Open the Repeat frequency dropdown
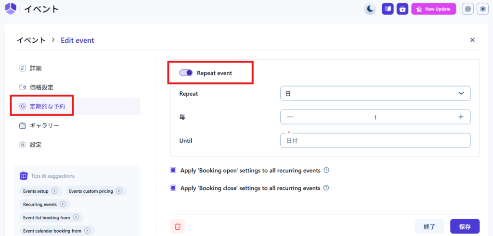The image size is (493, 236). (375, 93)
